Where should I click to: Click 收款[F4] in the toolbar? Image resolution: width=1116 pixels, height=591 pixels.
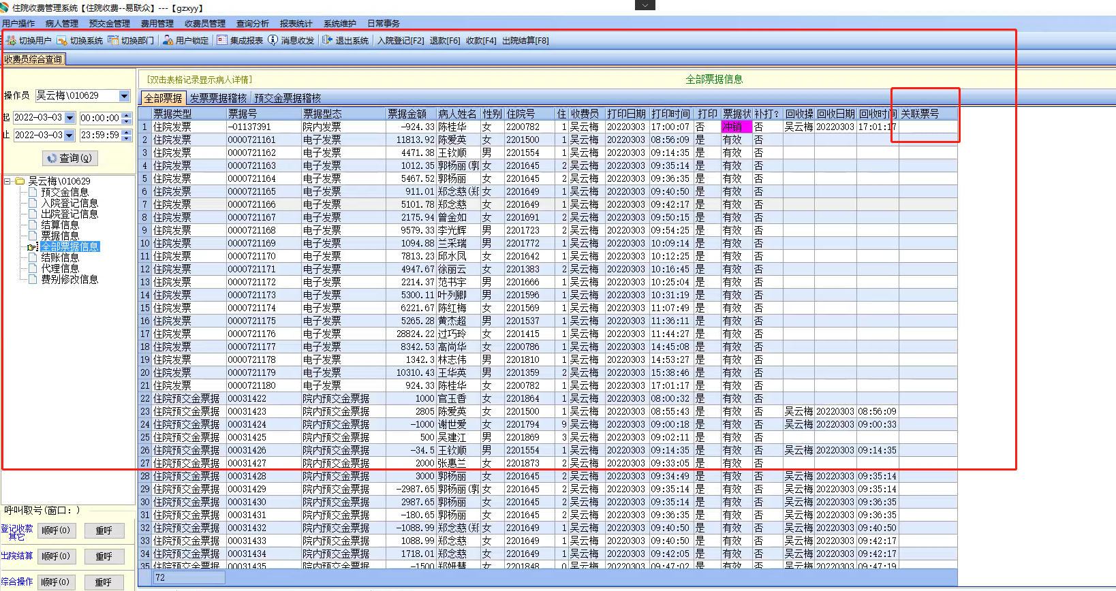pos(481,41)
